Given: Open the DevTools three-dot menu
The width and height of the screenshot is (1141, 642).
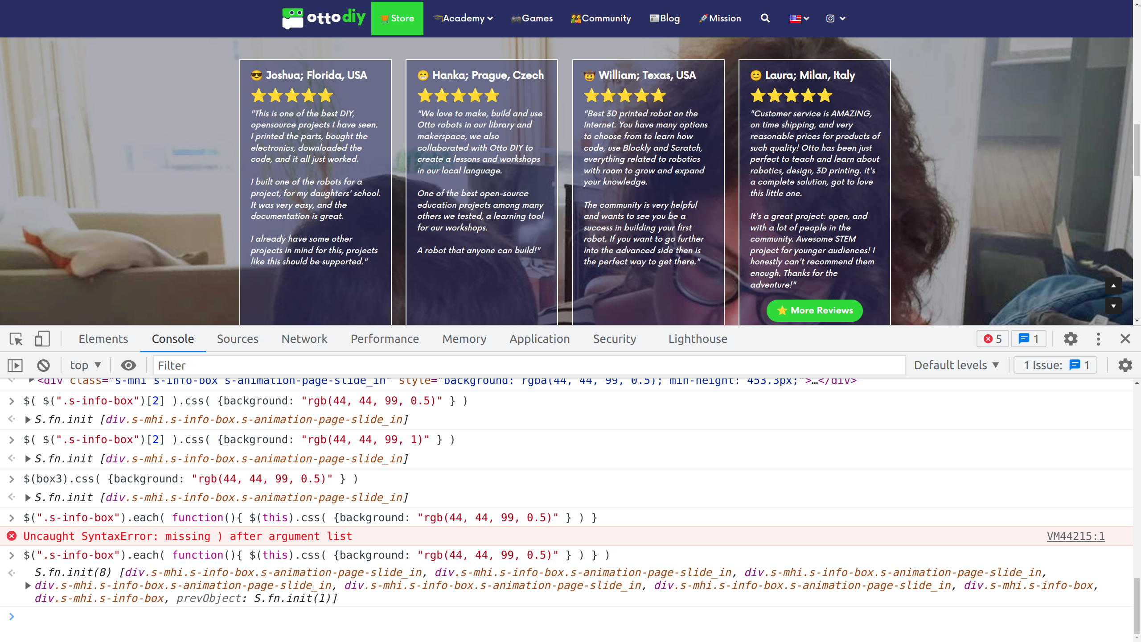Looking at the screenshot, I should pyautogui.click(x=1098, y=339).
